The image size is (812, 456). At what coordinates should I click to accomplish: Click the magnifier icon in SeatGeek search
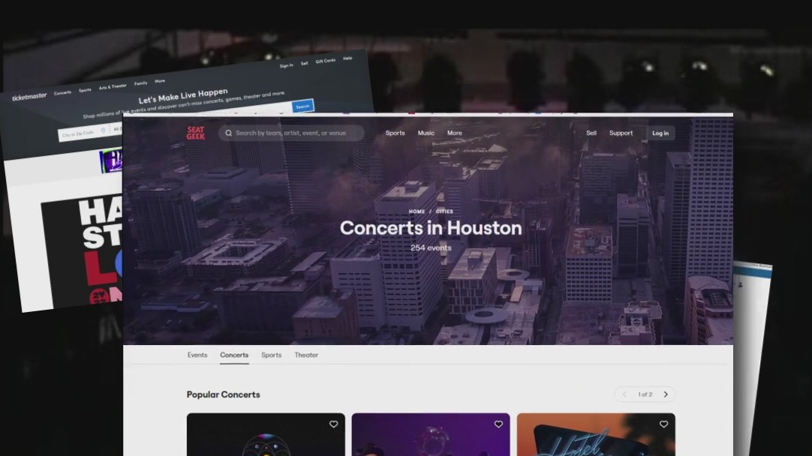point(228,133)
